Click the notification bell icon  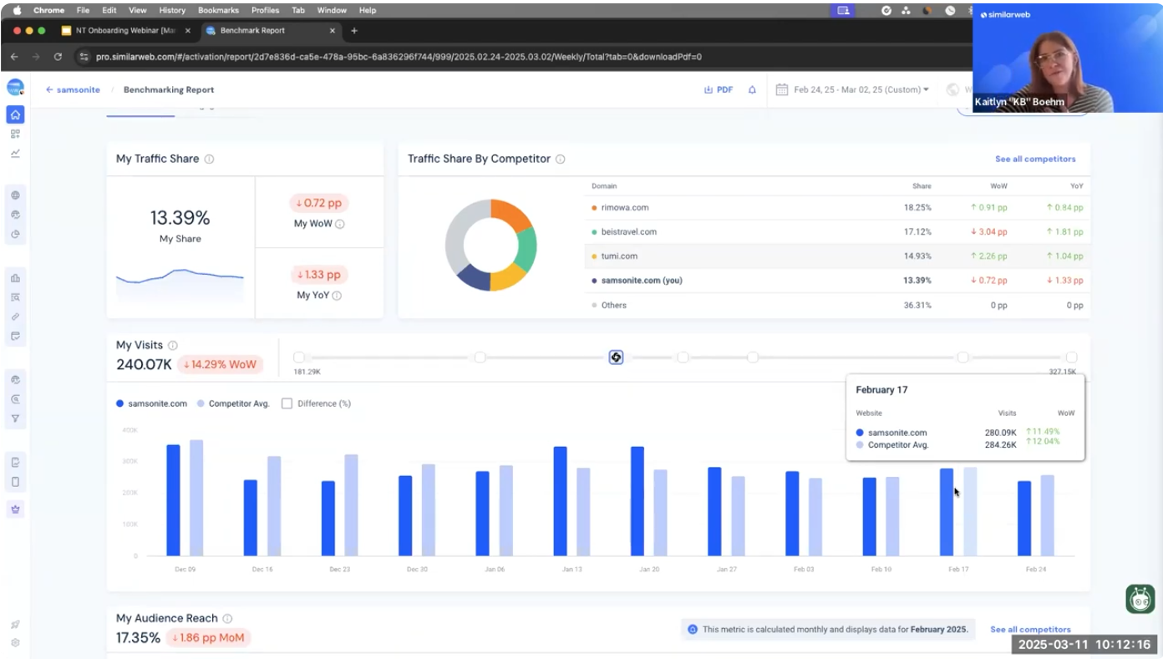[752, 90]
